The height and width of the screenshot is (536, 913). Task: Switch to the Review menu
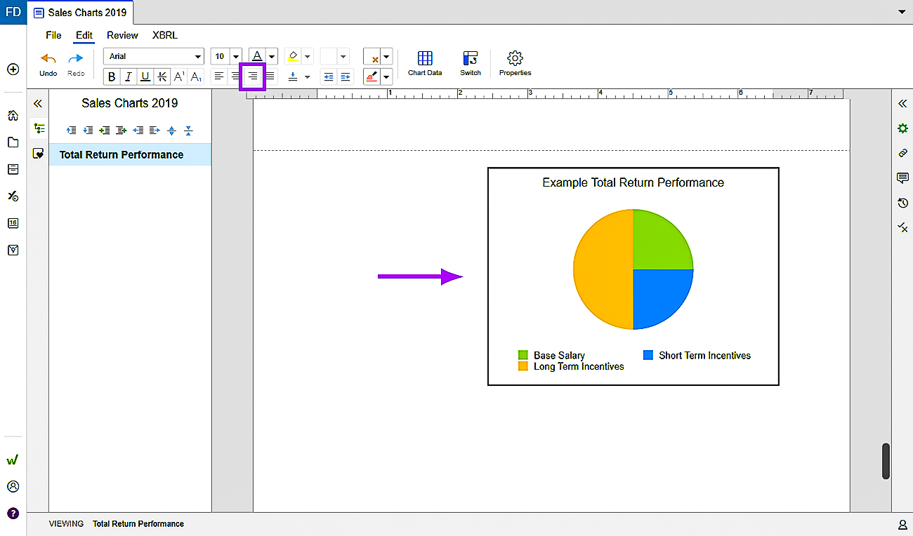122,35
